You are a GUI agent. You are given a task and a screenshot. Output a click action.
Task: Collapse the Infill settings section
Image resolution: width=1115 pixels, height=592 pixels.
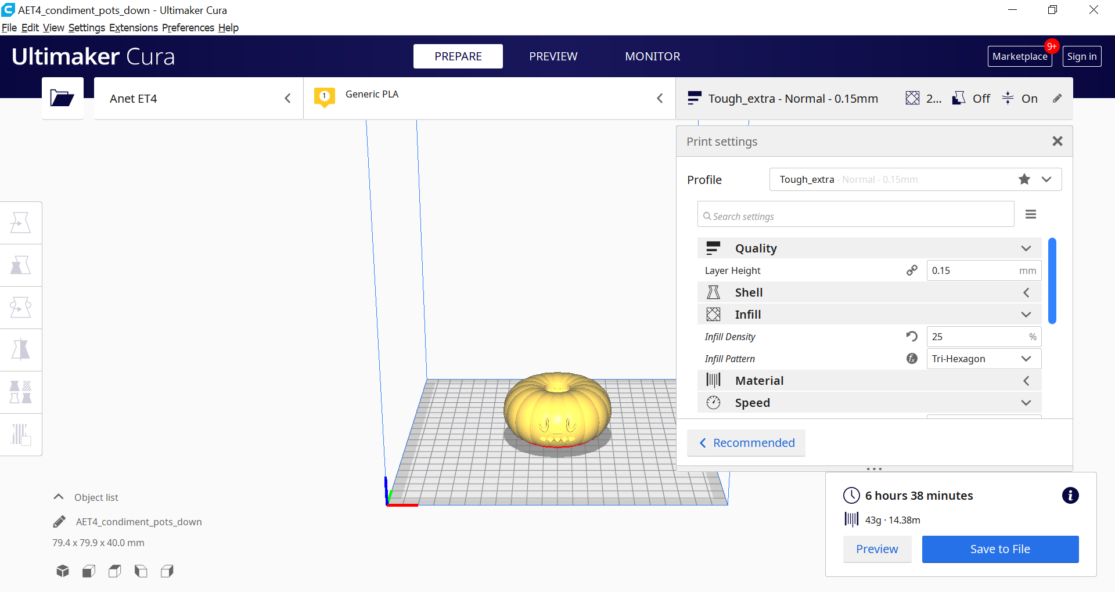point(869,315)
